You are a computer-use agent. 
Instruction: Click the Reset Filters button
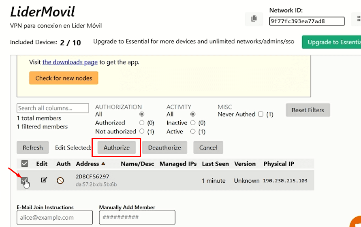[x=308, y=110]
